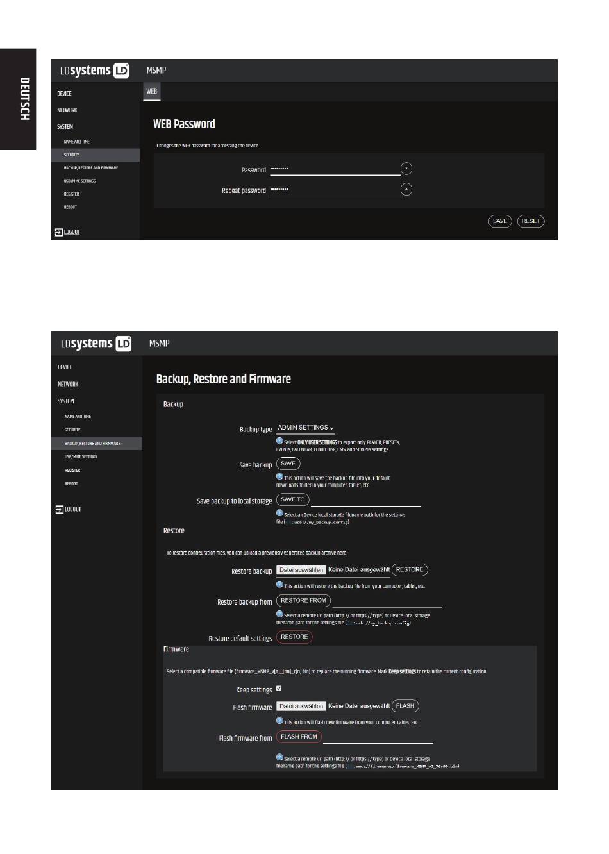Toggle the Keep settings checkbox
Image resolution: width=609 pixels, height=854 pixels.
pyautogui.click(x=279, y=689)
